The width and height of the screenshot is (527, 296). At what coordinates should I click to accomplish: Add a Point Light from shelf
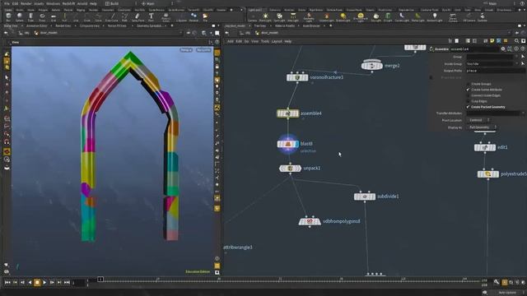(265, 17)
